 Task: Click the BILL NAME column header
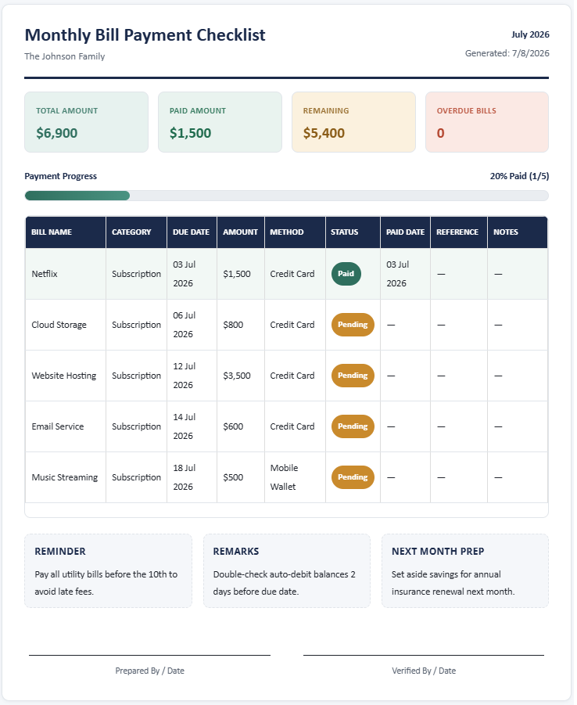coord(66,232)
